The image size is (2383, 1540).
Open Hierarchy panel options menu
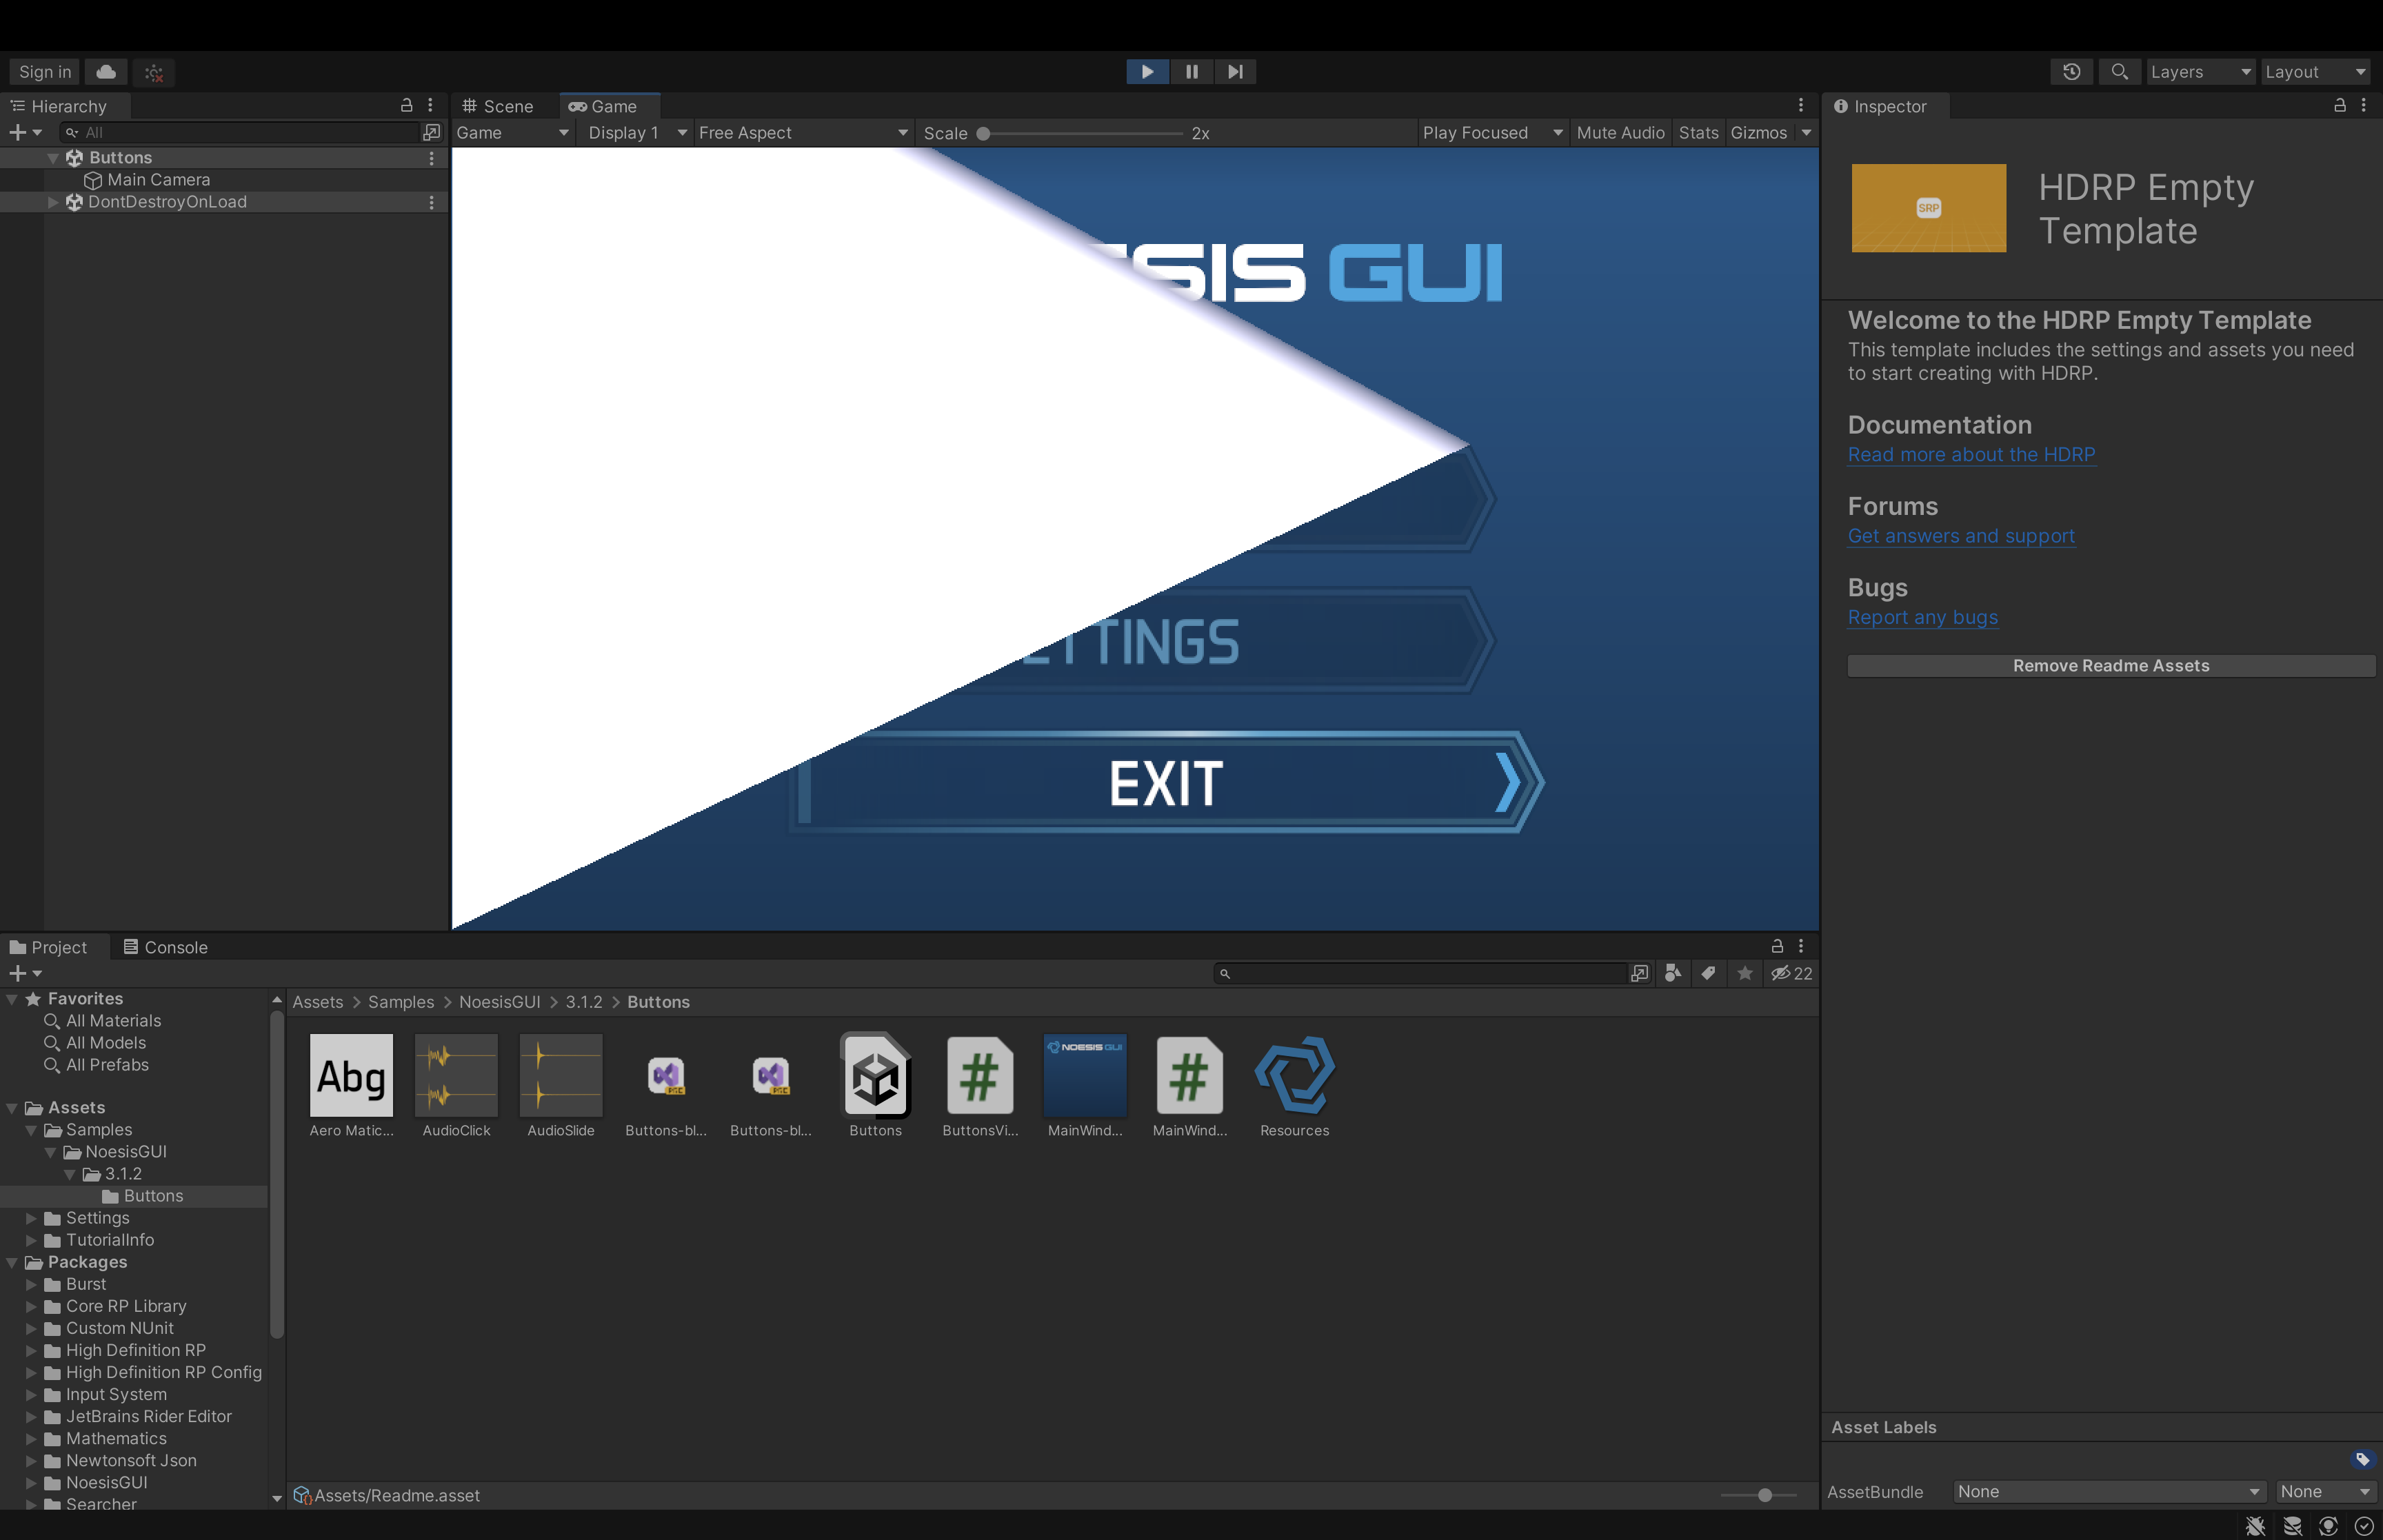431,105
